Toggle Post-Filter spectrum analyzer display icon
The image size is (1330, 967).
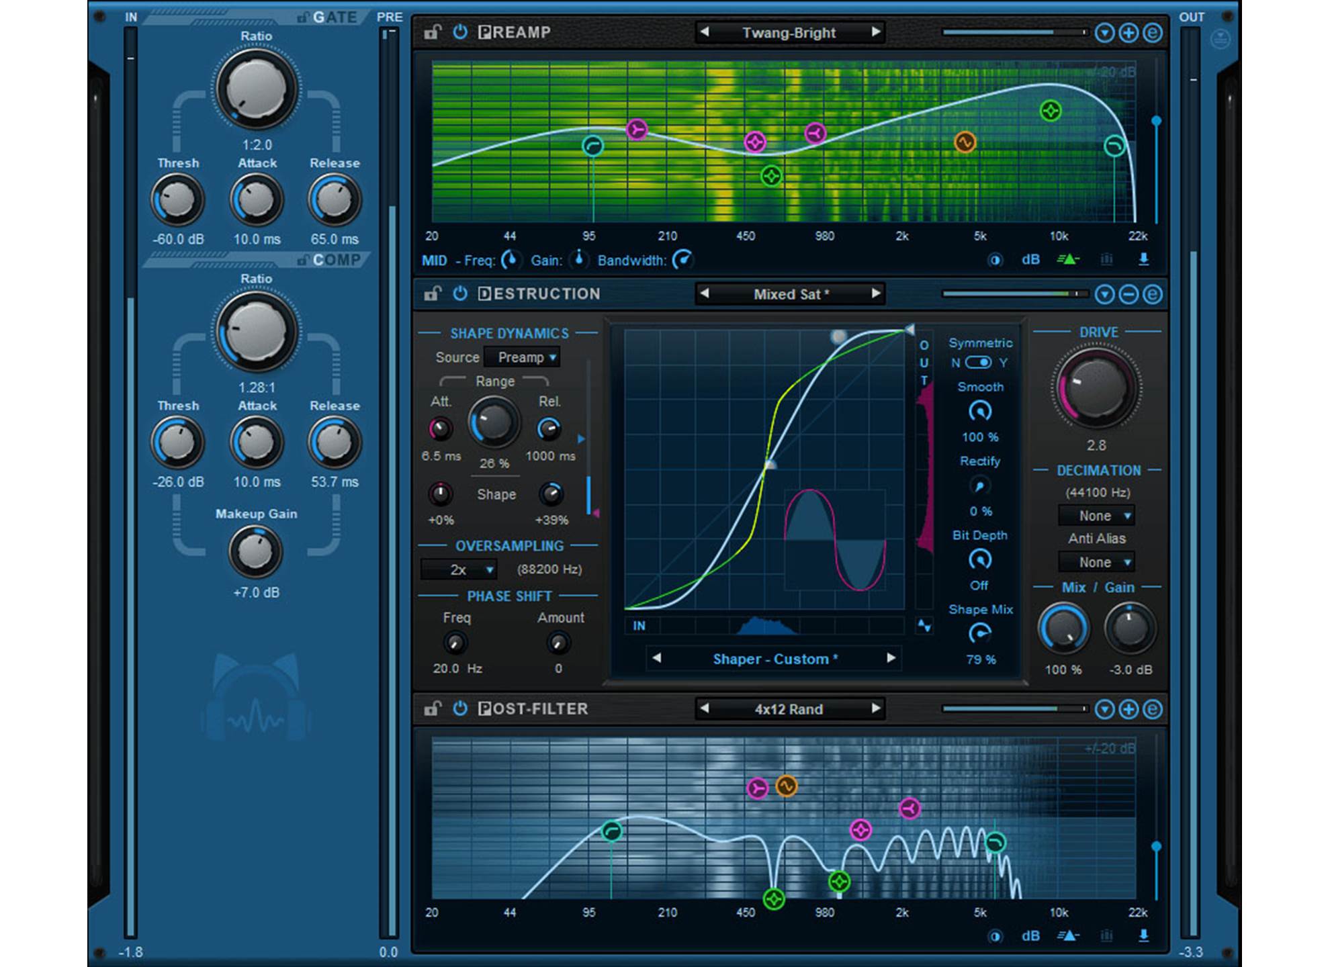pyautogui.click(x=1068, y=935)
